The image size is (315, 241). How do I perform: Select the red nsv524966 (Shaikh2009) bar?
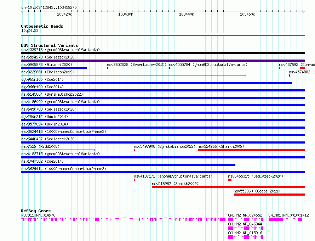251,150
